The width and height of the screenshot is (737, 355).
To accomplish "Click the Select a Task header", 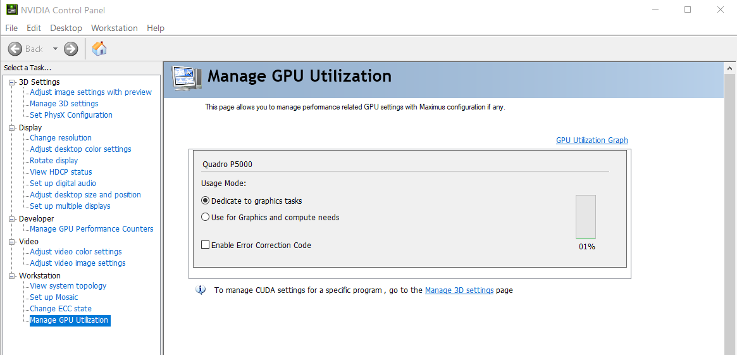I will [28, 68].
